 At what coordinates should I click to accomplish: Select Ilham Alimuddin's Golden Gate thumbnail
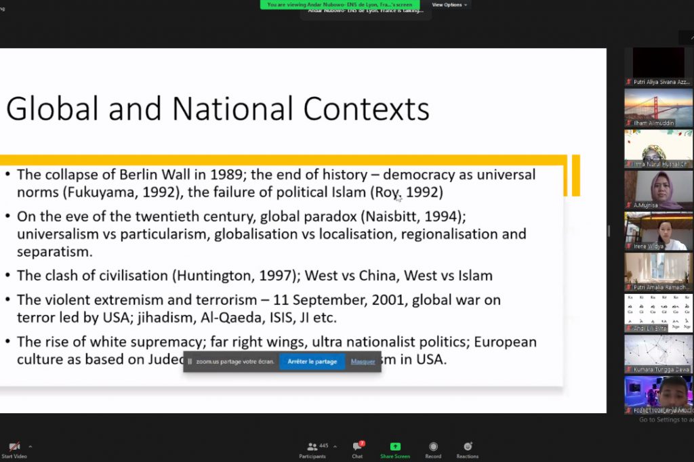pos(658,108)
